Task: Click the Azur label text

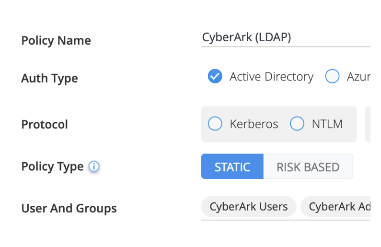Action: (358, 77)
